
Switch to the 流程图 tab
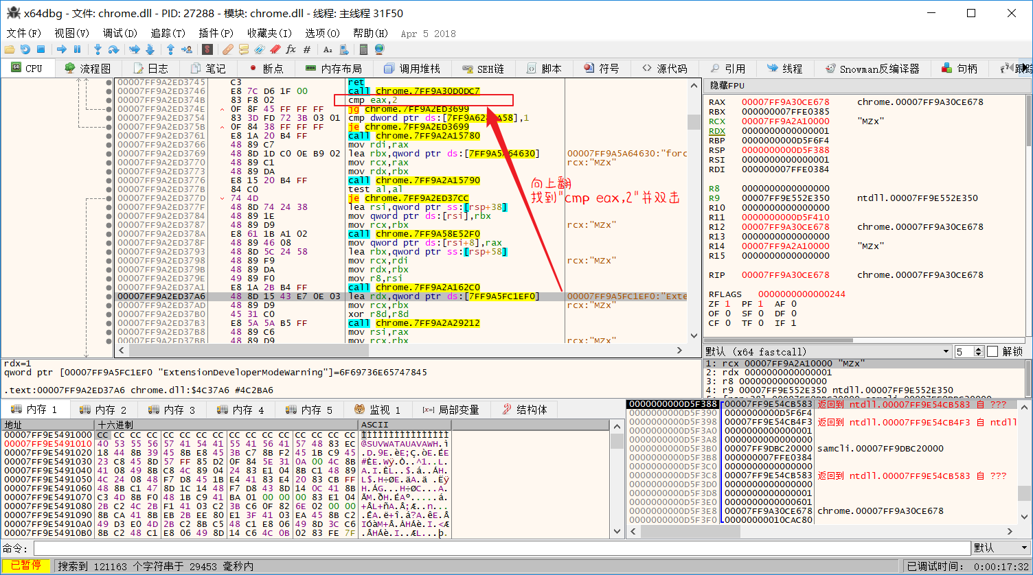pos(87,69)
